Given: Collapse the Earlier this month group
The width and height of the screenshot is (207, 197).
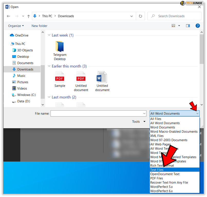Looking at the screenshot, I should pyautogui.click(x=49, y=66).
